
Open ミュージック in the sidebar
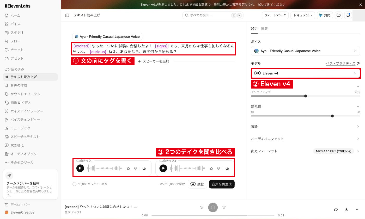tap(30, 128)
